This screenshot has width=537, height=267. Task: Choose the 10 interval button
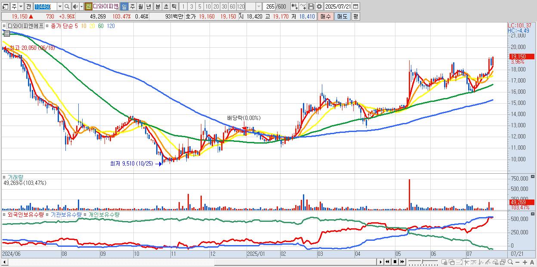[x=208, y=6]
